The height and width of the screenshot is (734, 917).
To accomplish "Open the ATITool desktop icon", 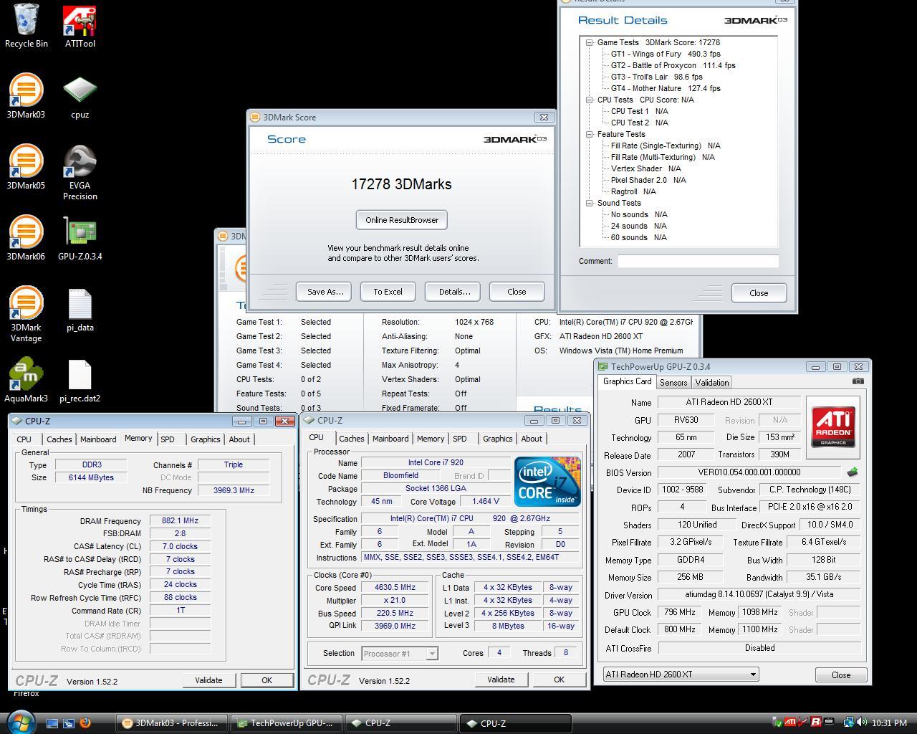I will [x=80, y=26].
